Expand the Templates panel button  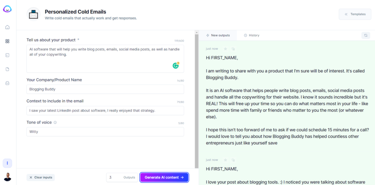[x=355, y=14]
